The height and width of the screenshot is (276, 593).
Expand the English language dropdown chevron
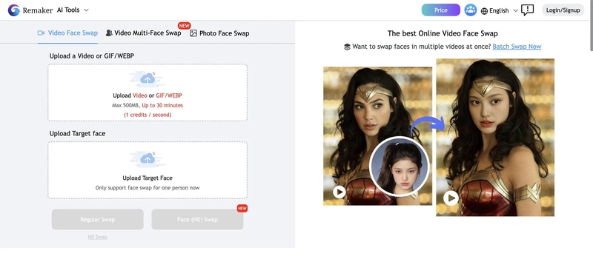coord(515,10)
